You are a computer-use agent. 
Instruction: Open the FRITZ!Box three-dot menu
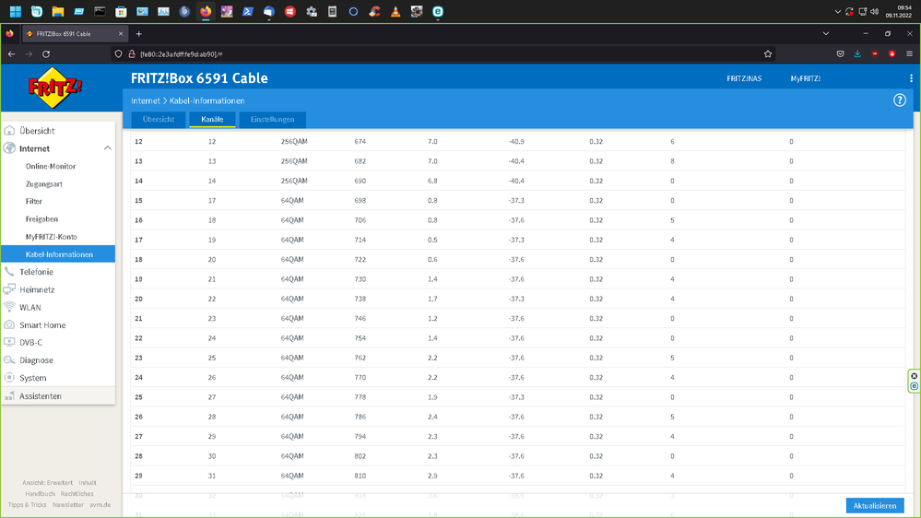[911, 78]
